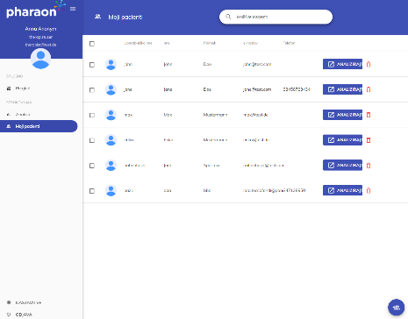
Task: Click the surname Mustermann in max's row
Action: pyautogui.click(x=215, y=115)
